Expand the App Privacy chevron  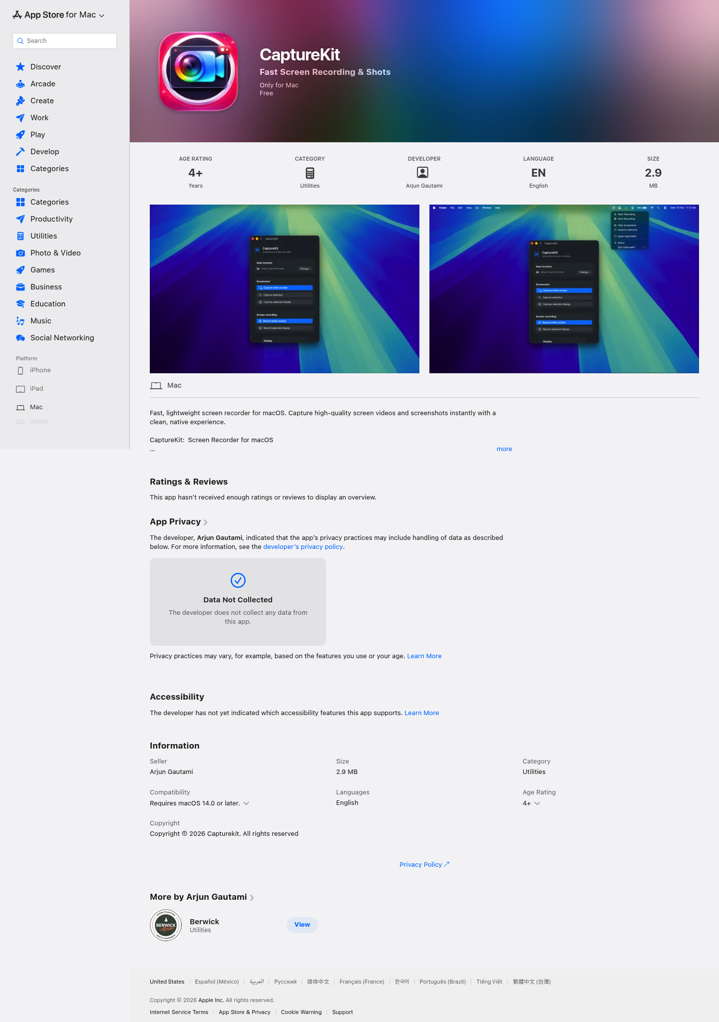coord(205,522)
